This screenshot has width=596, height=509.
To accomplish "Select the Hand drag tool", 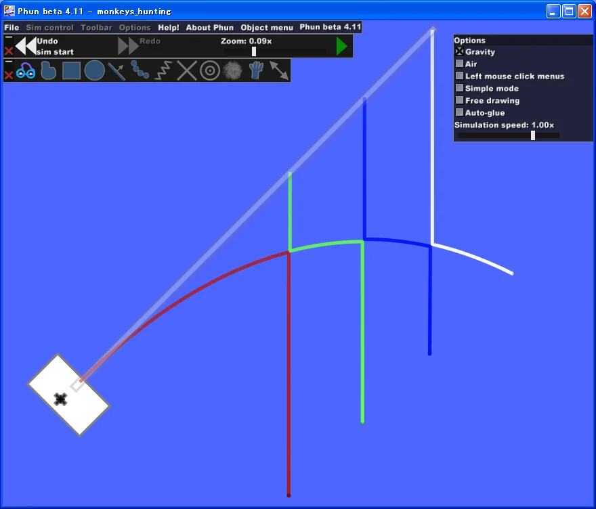I will click(x=255, y=70).
